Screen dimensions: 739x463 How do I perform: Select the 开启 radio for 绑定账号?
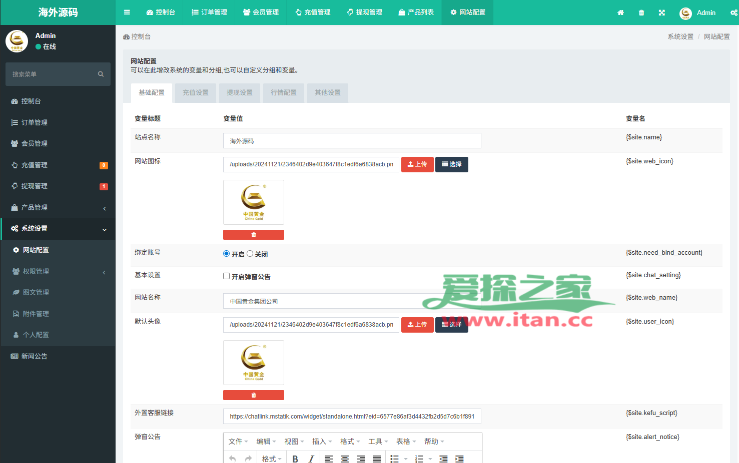click(x=226, y=254)
